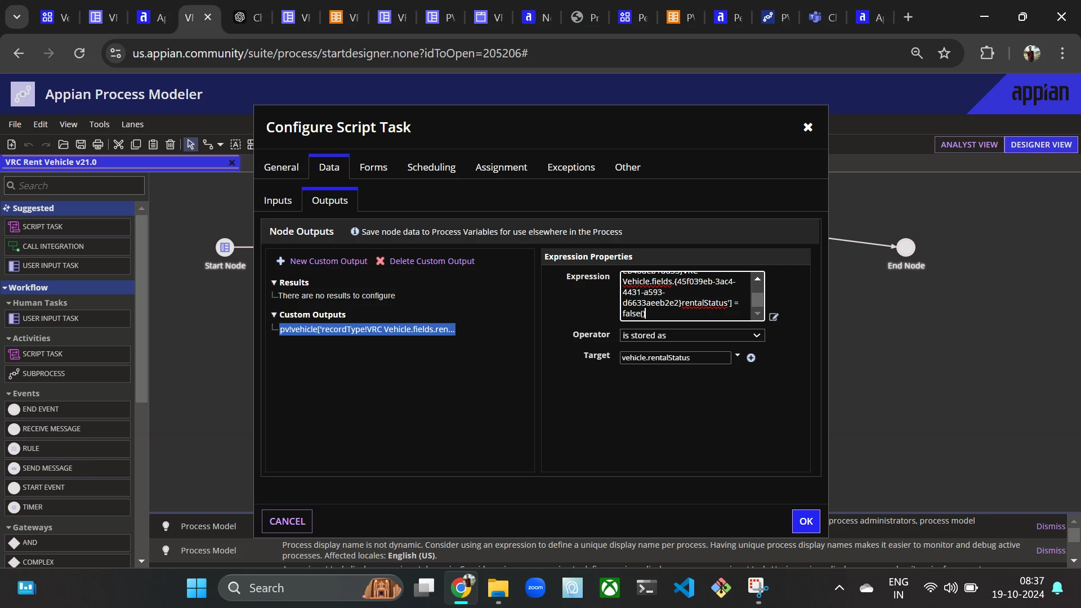Click the Save toolbar icon
Viewport: 1081px width, 608px height.
[81, 145]
